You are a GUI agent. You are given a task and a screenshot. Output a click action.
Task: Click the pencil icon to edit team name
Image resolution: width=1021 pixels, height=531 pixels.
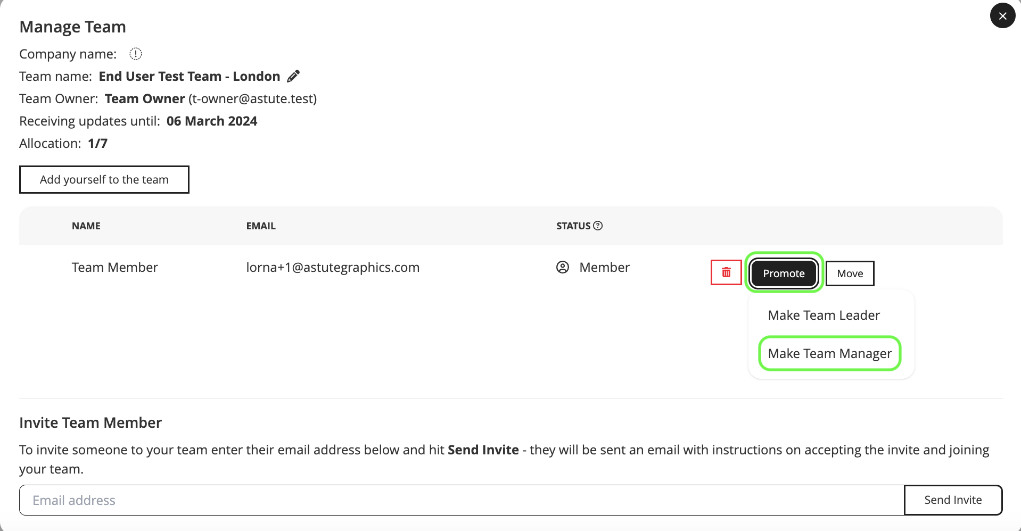pyautogui.click(x=293, y=77)
